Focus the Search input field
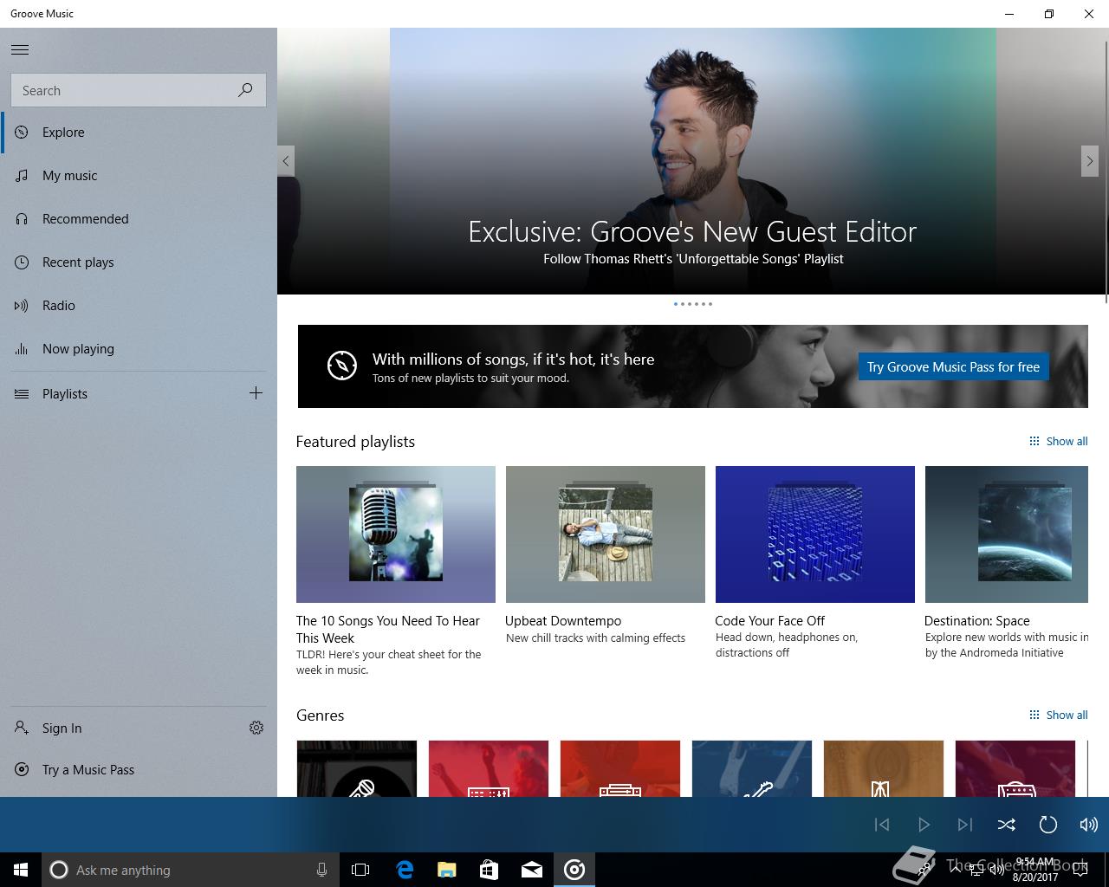 tap(139, 90)
